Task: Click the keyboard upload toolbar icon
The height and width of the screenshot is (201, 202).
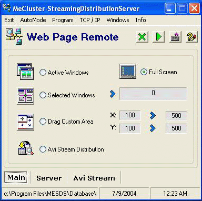Action: tap(175, 37)
